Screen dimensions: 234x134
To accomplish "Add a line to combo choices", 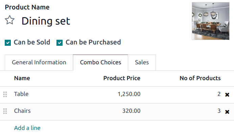I will [27, 128].
